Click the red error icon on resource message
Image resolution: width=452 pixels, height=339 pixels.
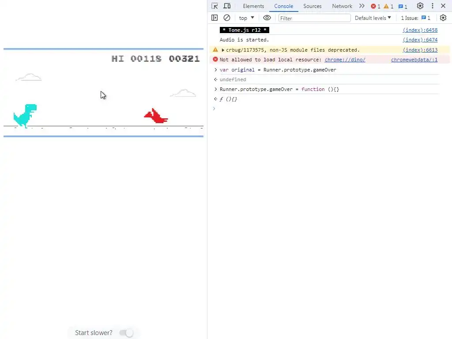pyautogui.click(x=215, y=60)
